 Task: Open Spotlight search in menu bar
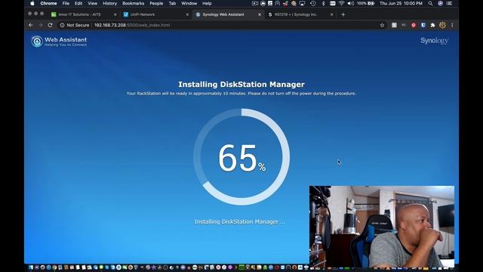coord(430,3)
